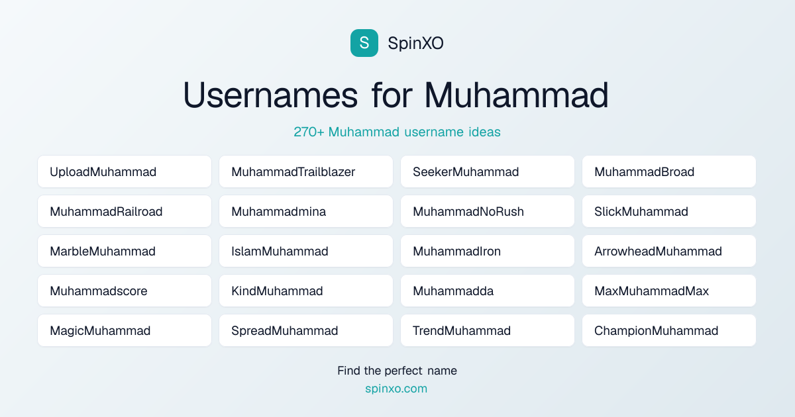Select the KindMuhammad username card
Screen dimensions: 795x417
point(306,291)
